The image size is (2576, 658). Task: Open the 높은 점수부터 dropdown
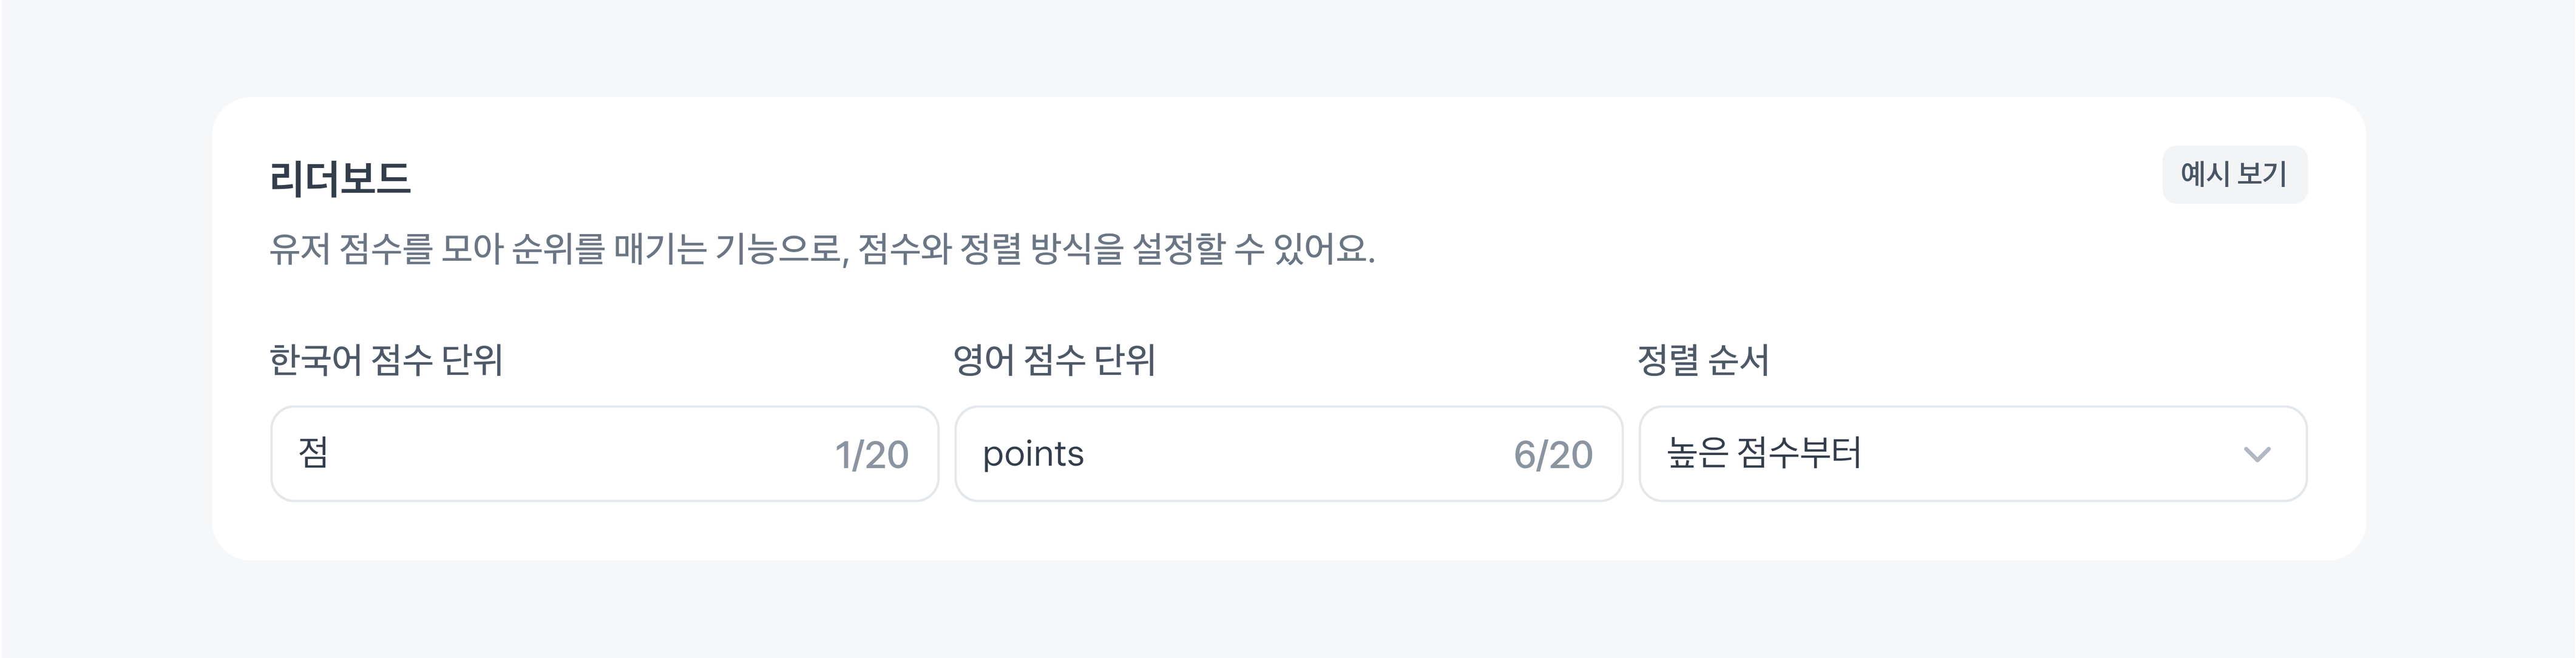(1972, 454)
